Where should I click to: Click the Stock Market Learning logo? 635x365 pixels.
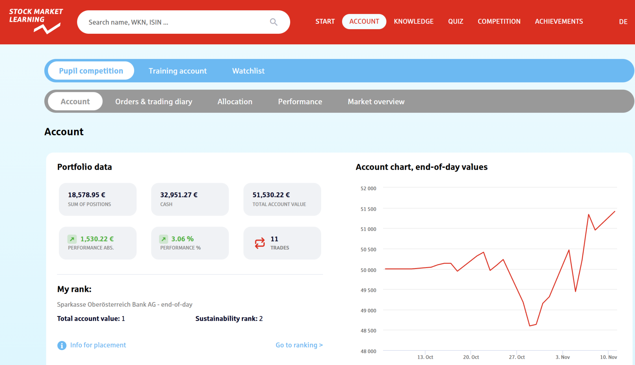[x=36, y=21]
